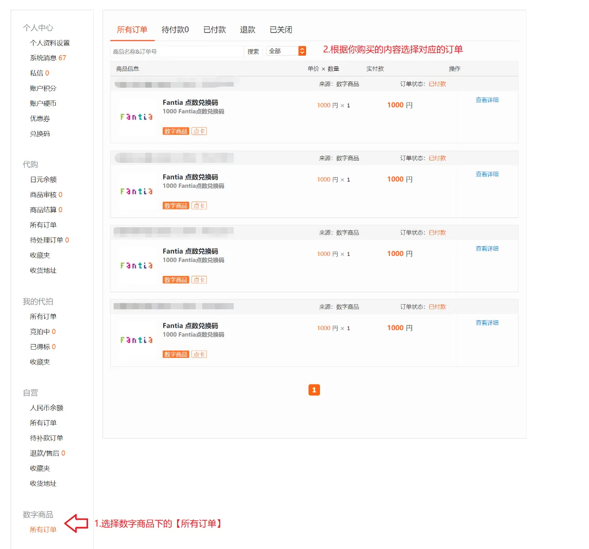Go to page 1 in pagination
Viewport: 589px width, 549px height.
314,390
